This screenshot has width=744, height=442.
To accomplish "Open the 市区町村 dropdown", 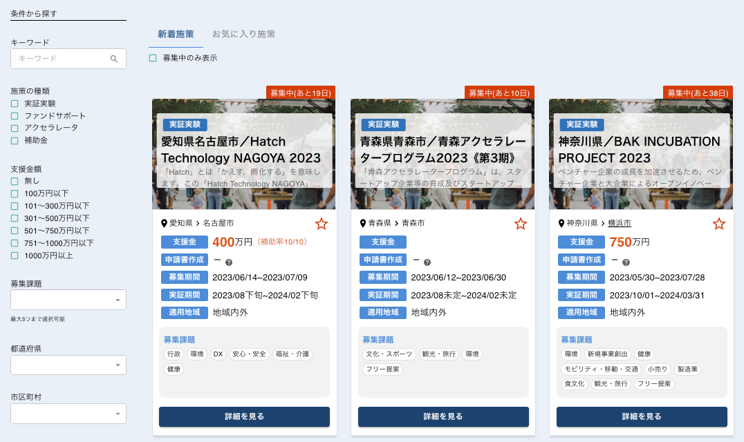I will 68,414.
